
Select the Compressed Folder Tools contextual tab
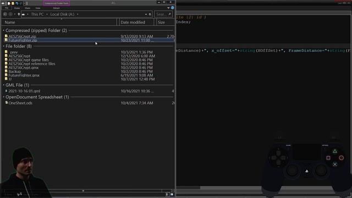point(56,3)
